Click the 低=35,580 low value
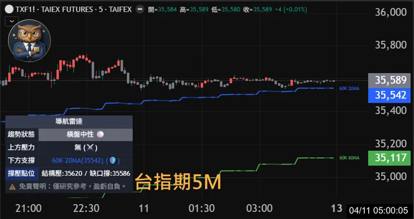The height and width of the screenshot is (219, 414). coord(226,9)
